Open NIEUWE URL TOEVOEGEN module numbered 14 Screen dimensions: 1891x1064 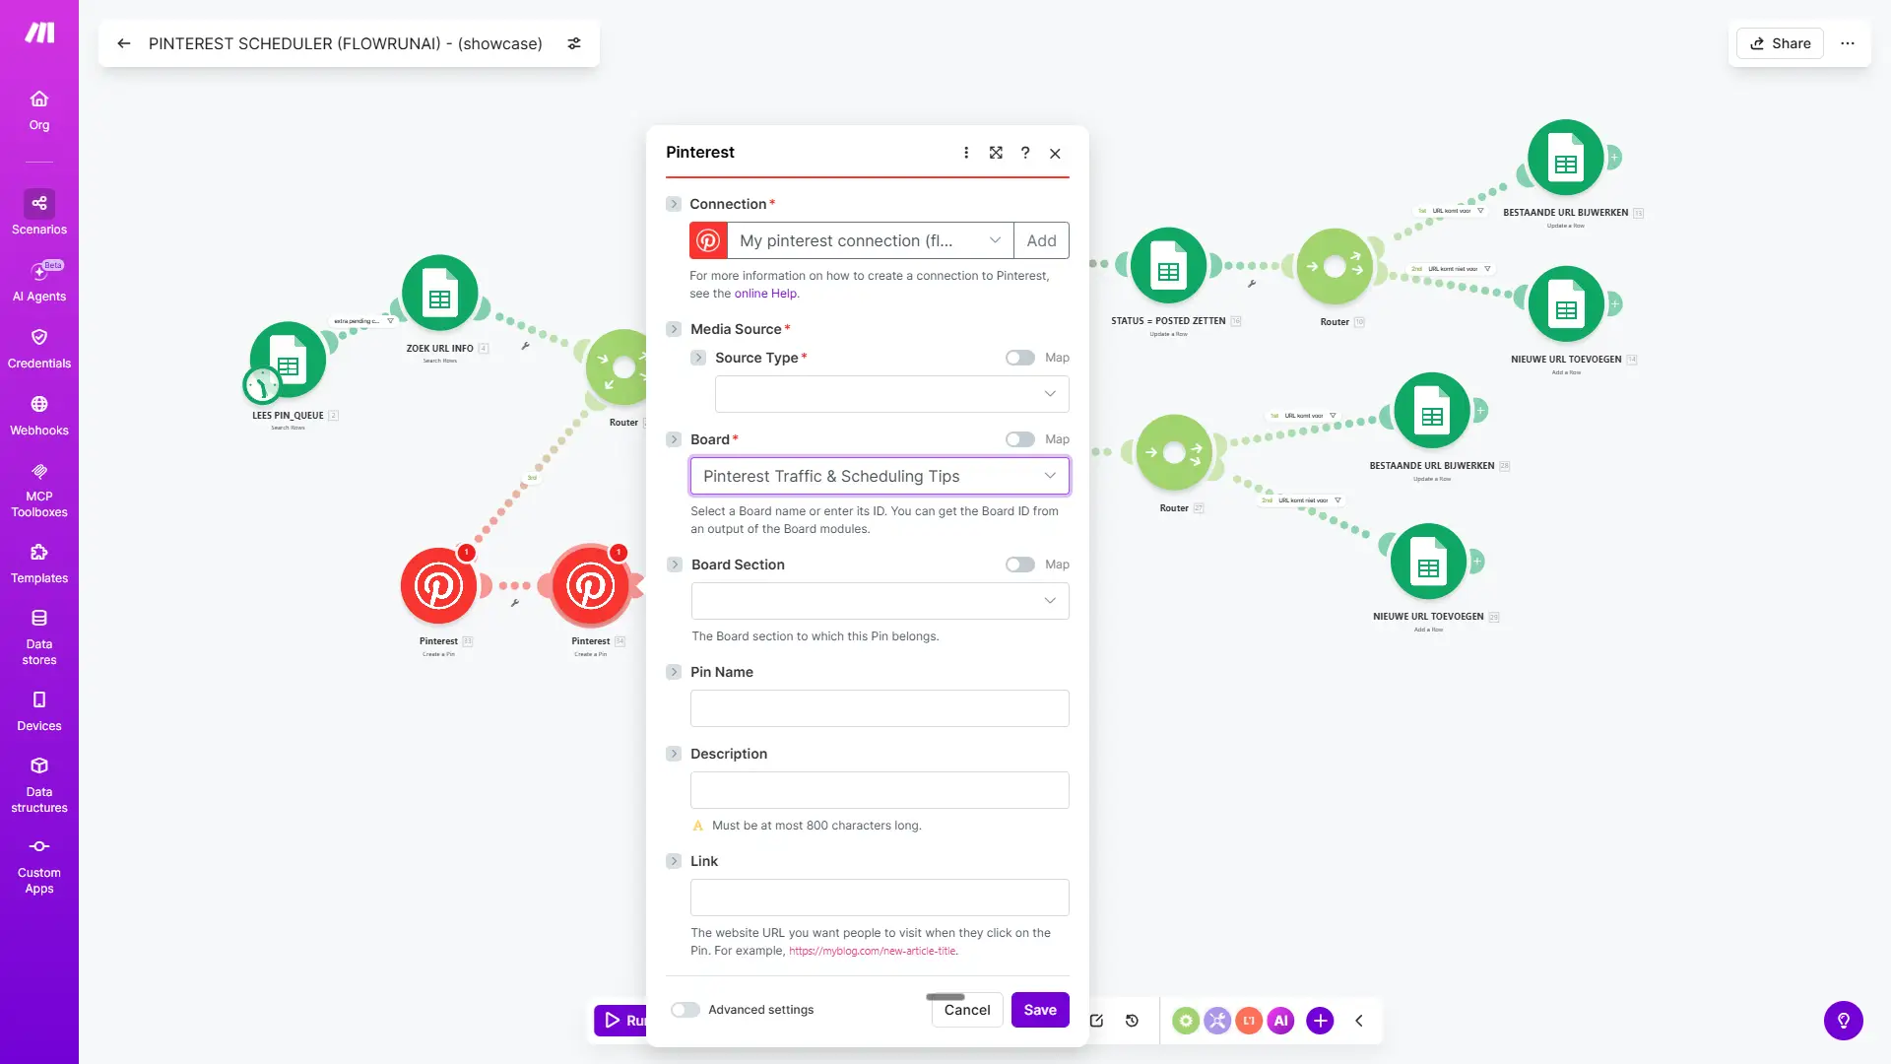(x=1565, y=304)
